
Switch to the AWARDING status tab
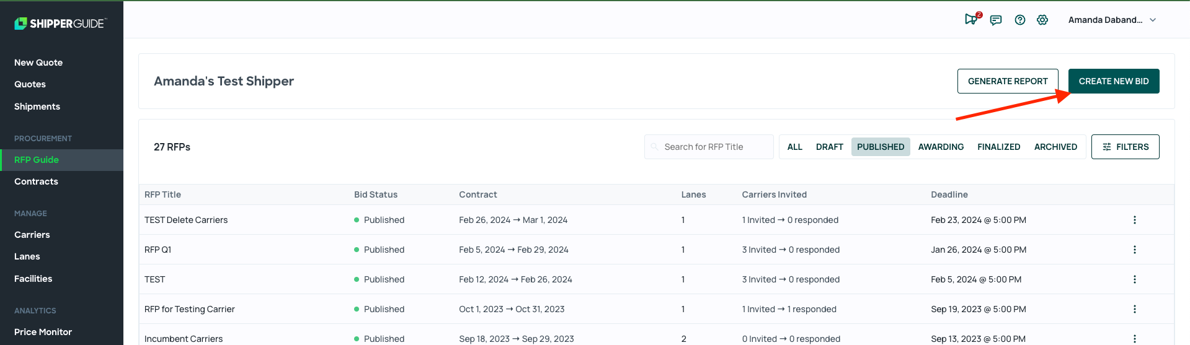tap(941, 147)
